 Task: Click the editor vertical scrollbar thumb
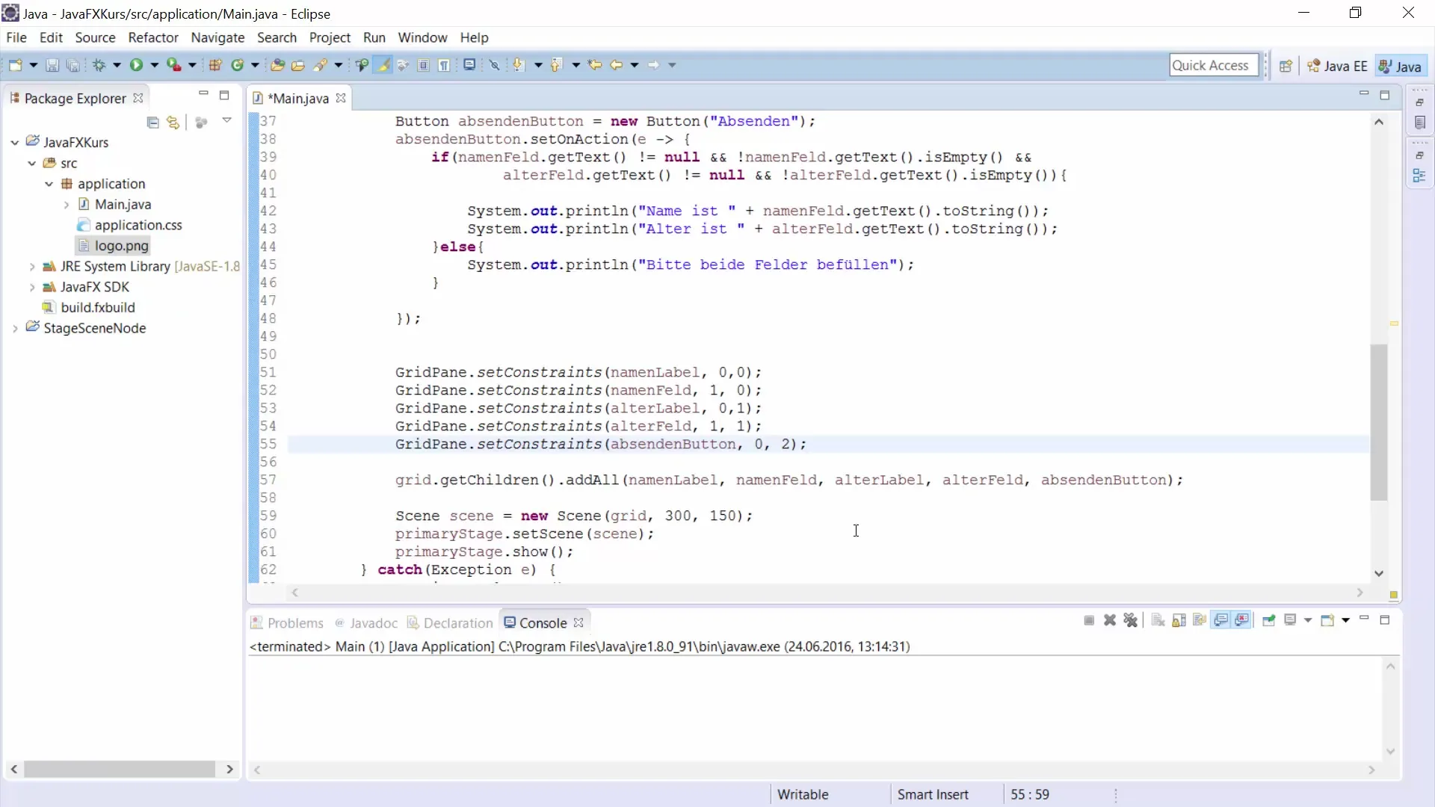1379,422
